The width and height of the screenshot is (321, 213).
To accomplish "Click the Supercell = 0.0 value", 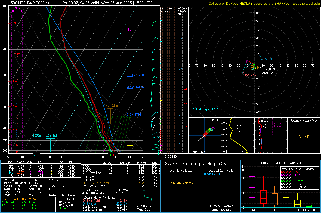I will pos(66,199).
